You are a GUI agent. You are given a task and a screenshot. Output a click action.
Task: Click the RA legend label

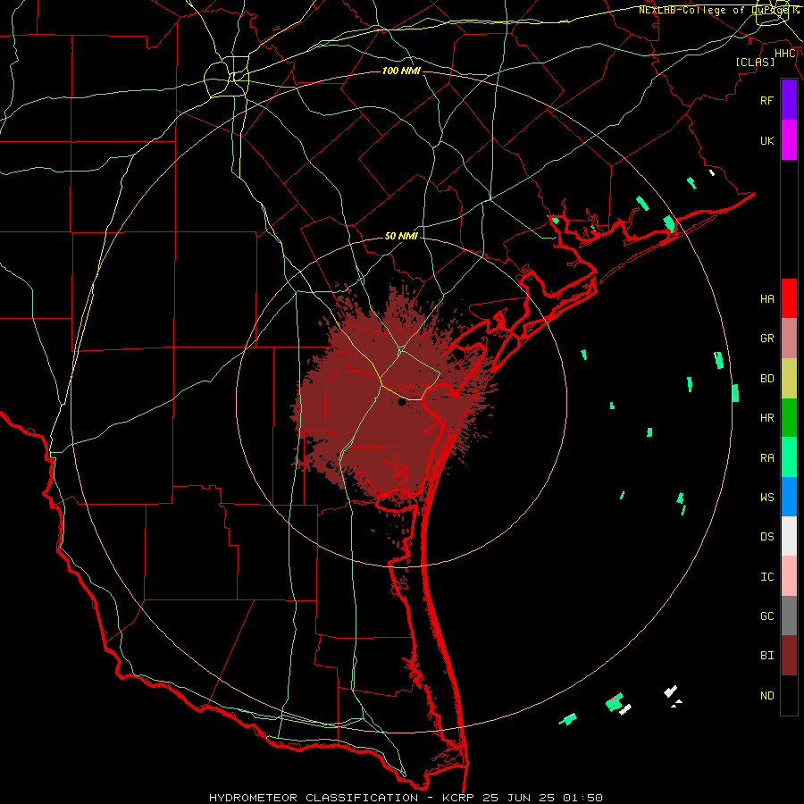(766, 458)
